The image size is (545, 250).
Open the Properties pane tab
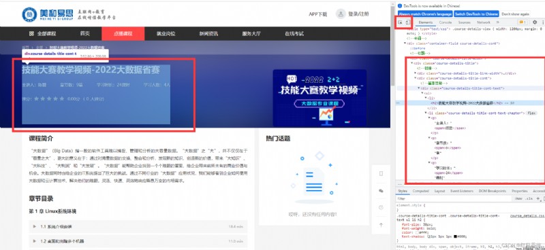point(520,191)
